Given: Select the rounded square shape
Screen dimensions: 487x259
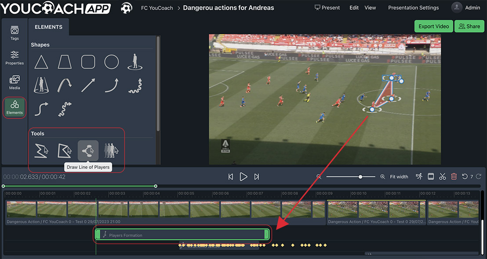Looking at the screenshot, I should pyautogui.click(x=88, y=62).
